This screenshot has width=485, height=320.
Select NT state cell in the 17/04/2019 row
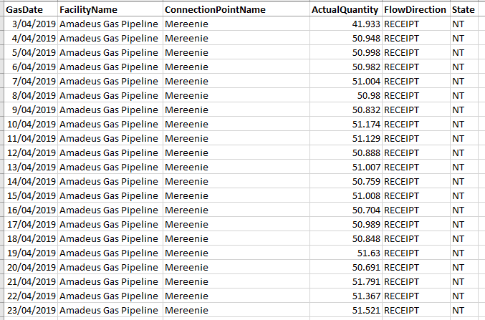click(464, 224)
